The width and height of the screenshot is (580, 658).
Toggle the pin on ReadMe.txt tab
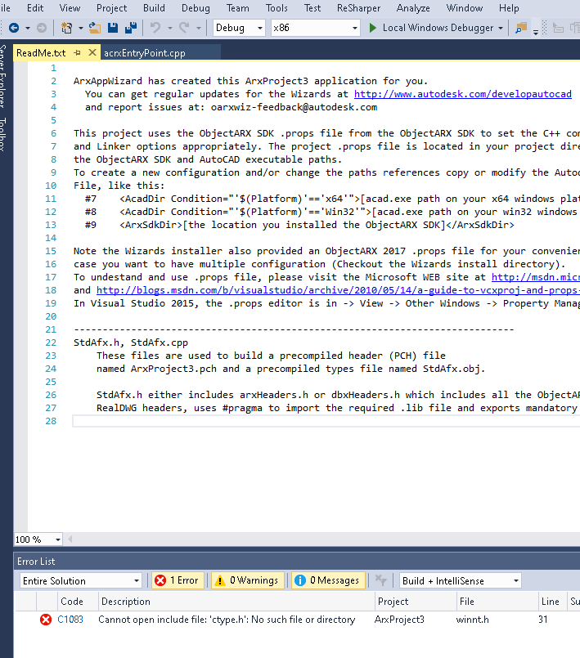pyautogui.click(x=77, y=53)
